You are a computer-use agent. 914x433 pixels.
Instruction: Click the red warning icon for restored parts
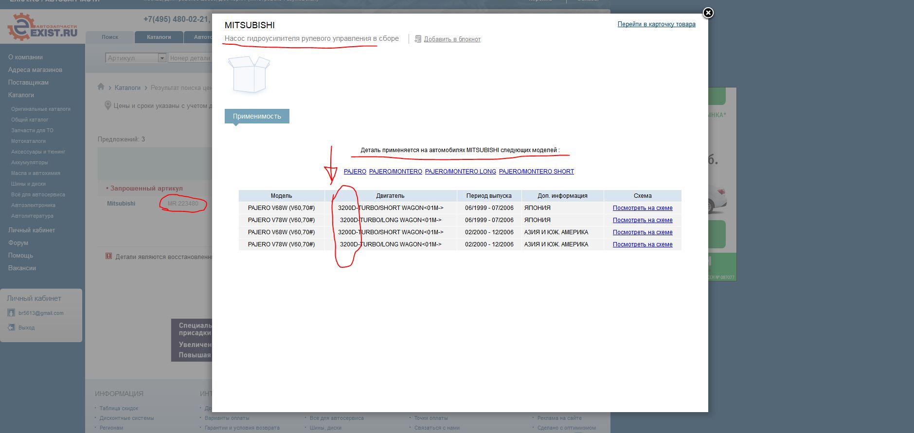click(x=109, y=256)
